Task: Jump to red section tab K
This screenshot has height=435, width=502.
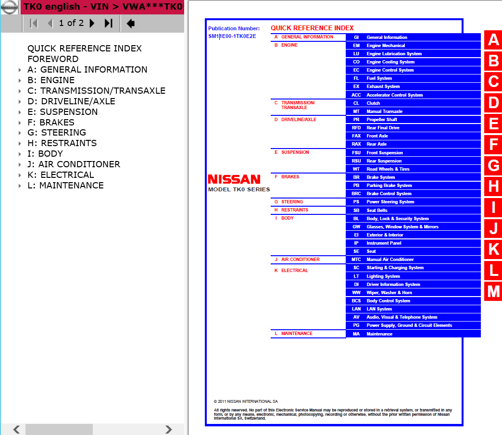Action: click(x=493, y=249)
